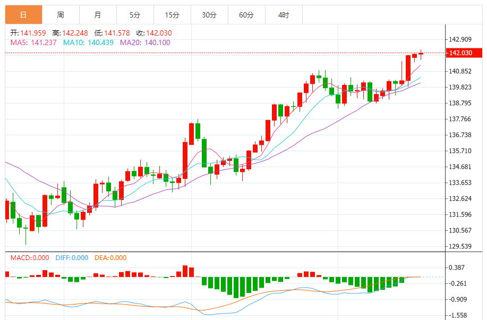The image size is (487, 320).
Task: Click the 131.596 price axis label
Action: point(460,214)
